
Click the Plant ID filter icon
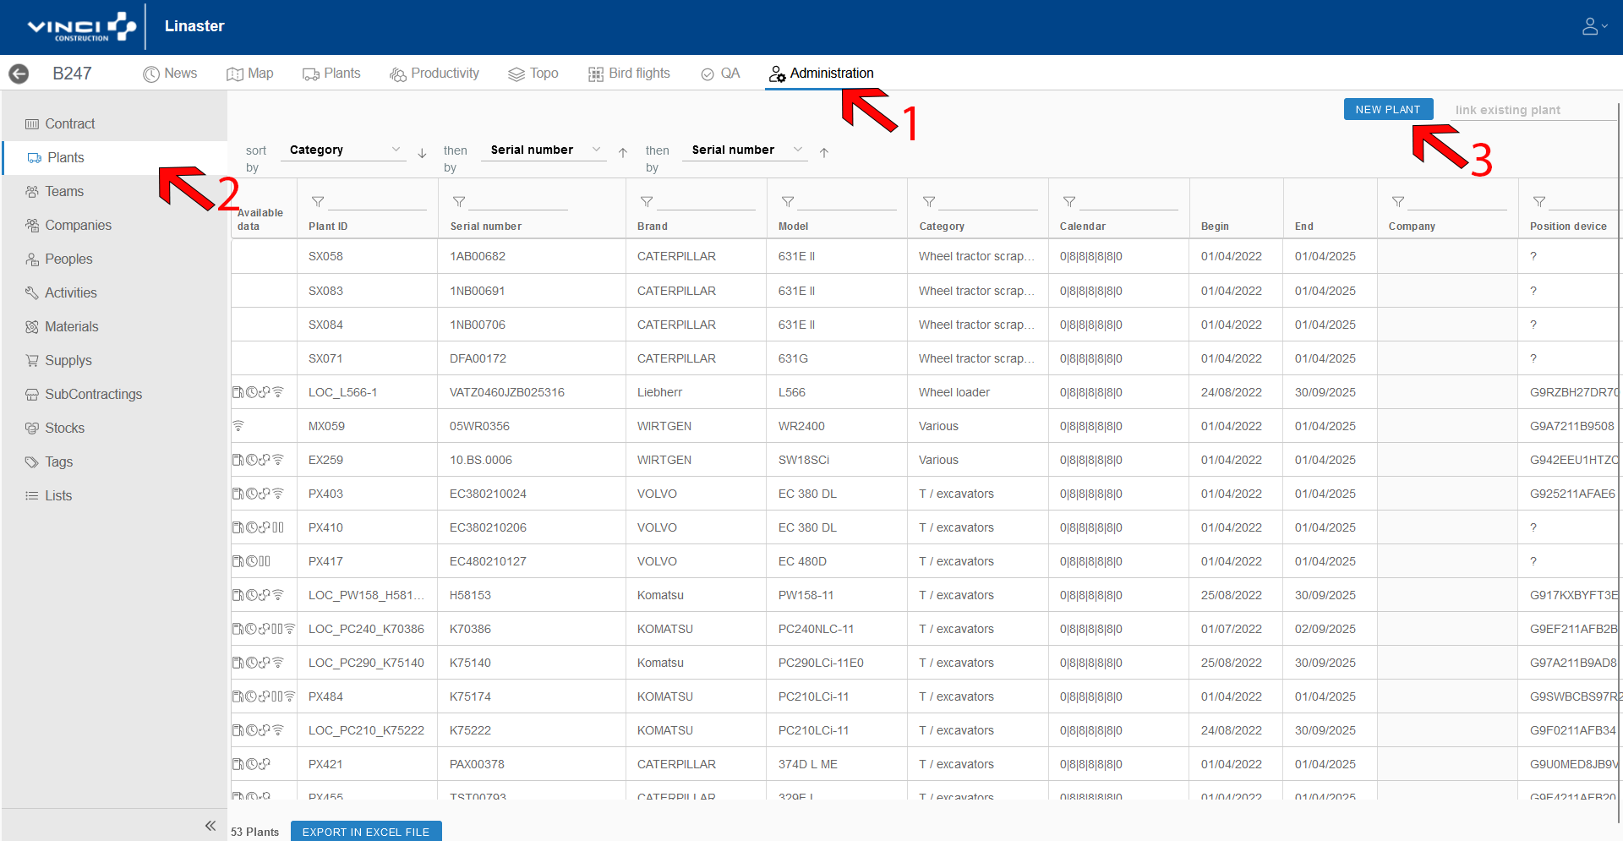point(318,202)
